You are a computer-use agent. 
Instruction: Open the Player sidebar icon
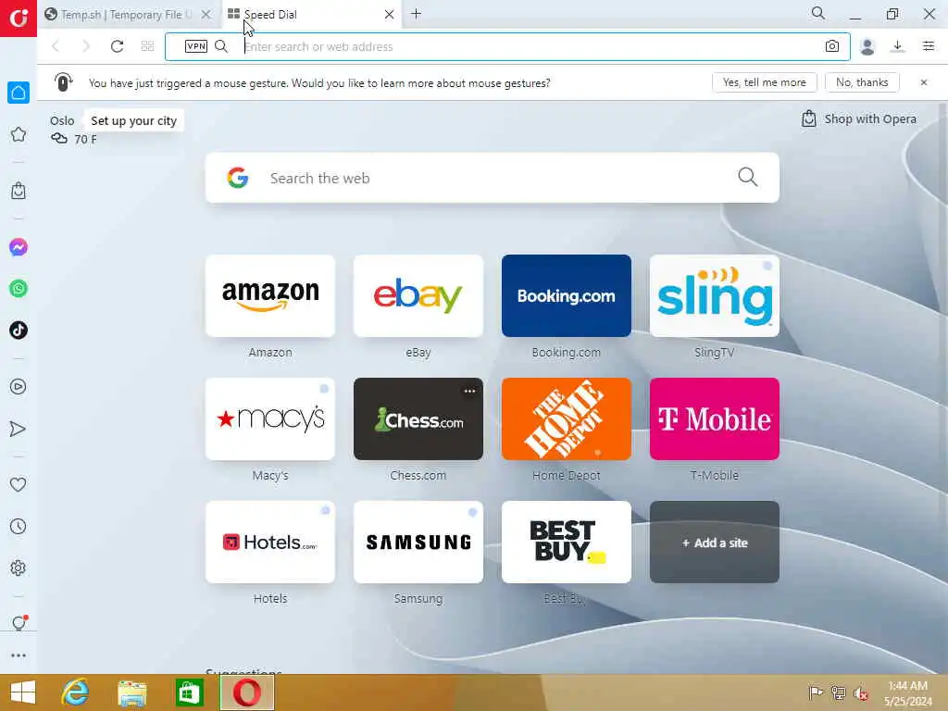[19, 387]
